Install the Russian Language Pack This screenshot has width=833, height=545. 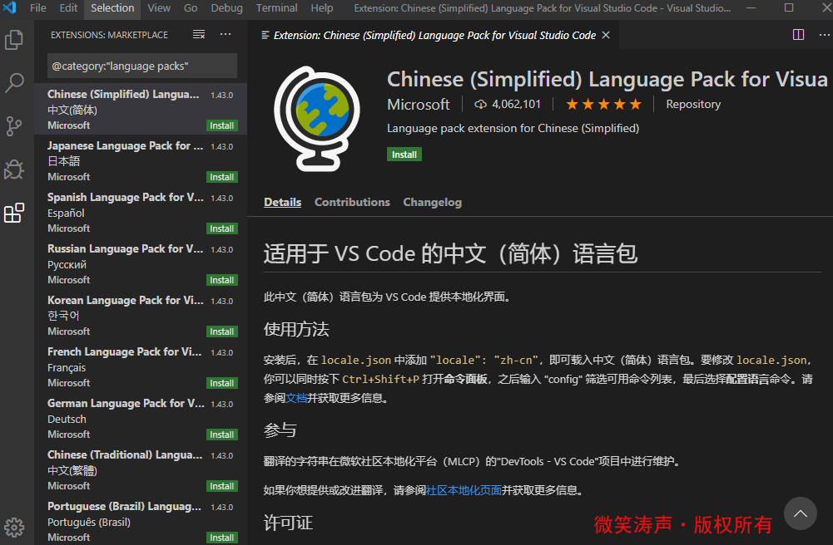(221, 280)
